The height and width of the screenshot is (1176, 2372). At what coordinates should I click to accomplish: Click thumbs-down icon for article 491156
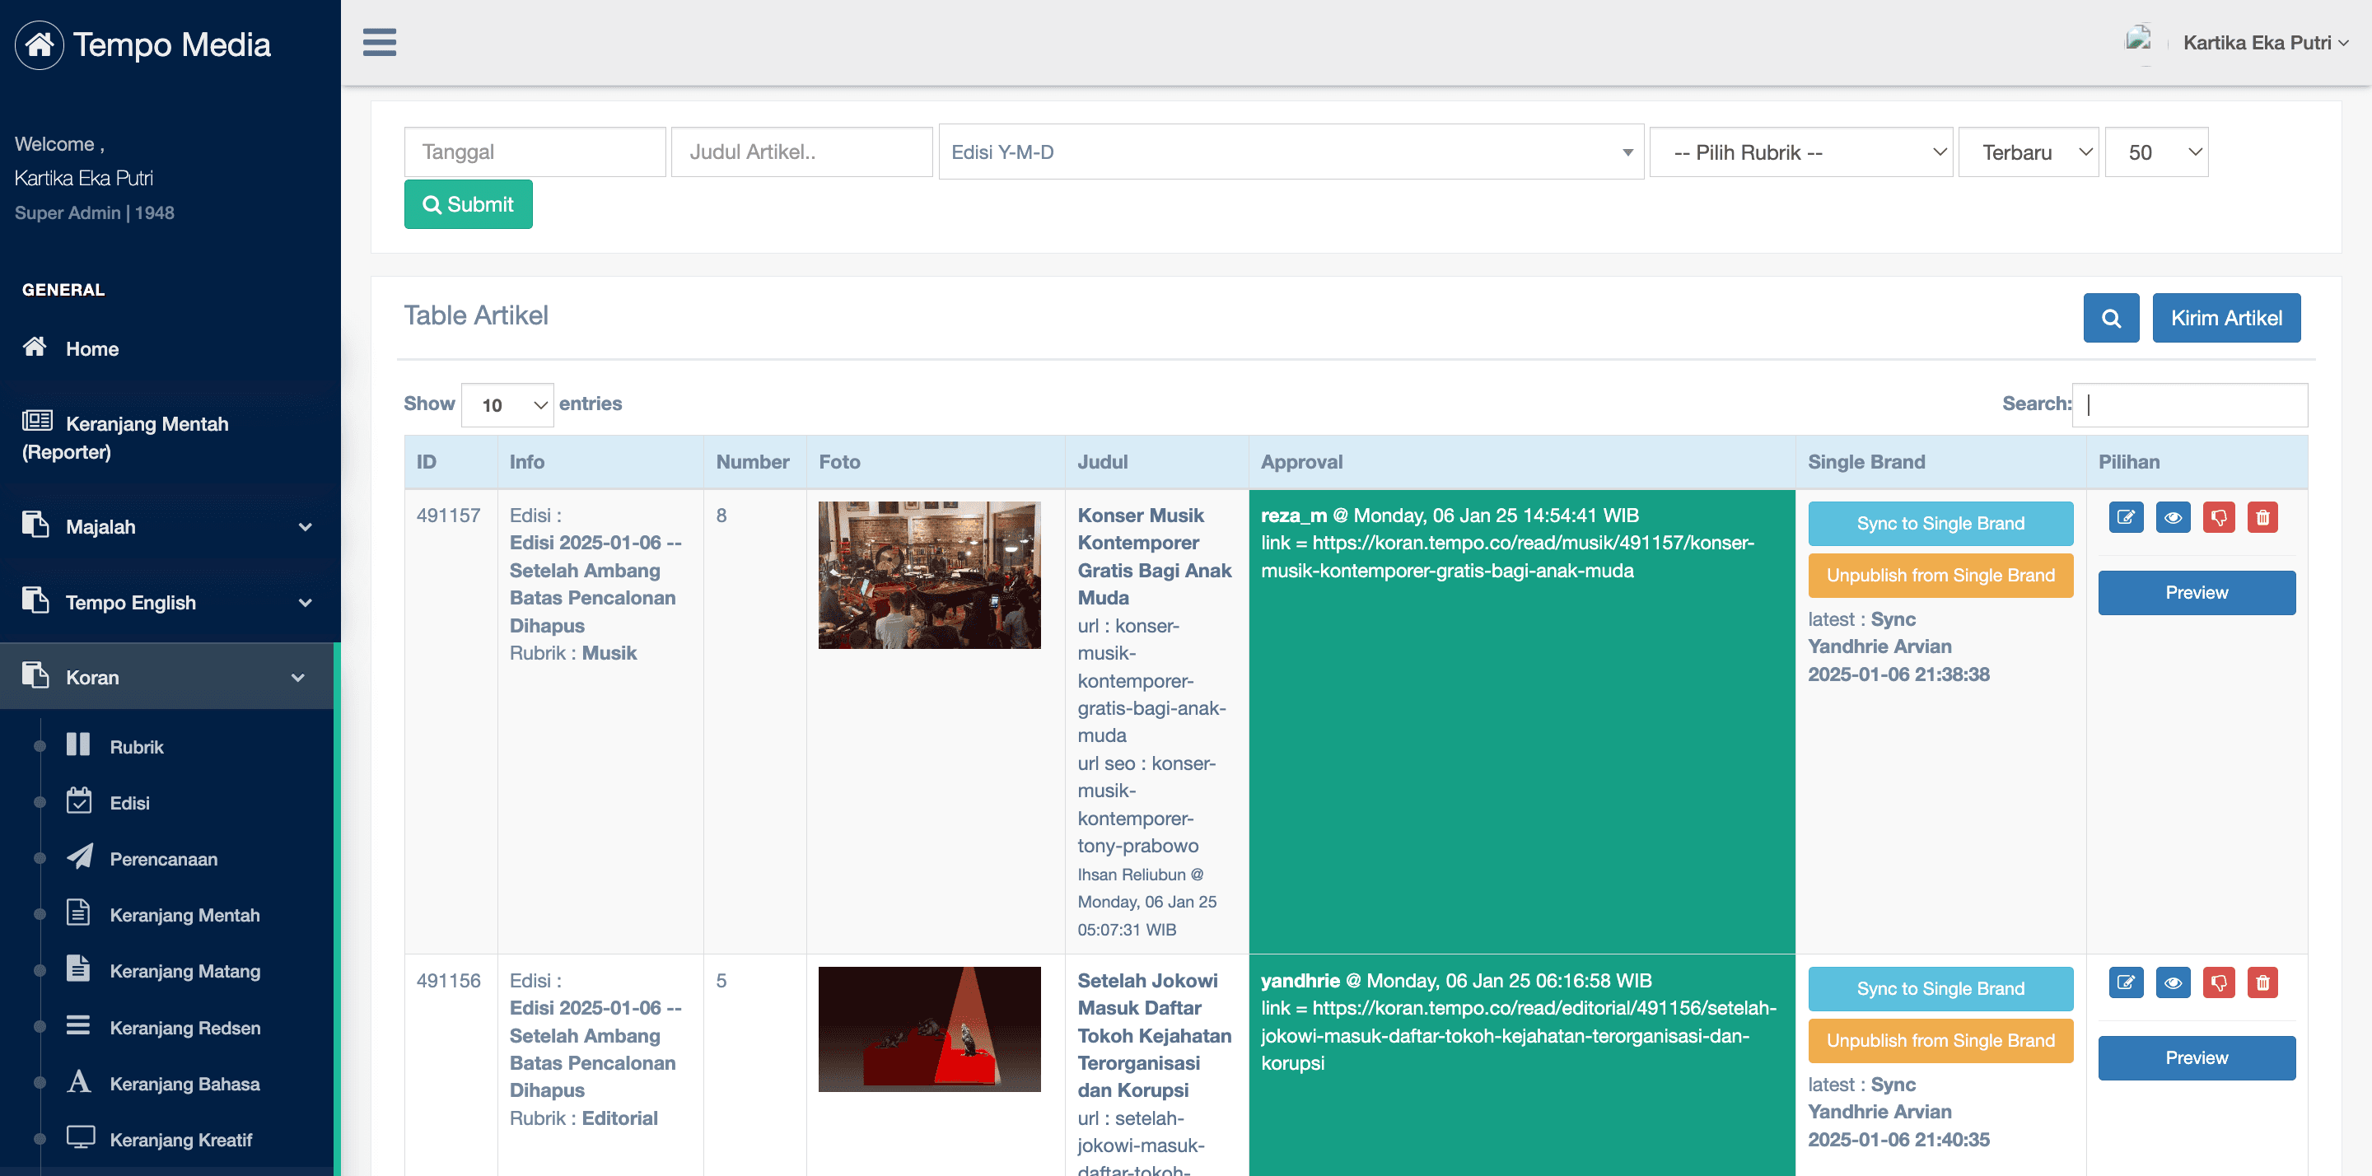tap(2219, 982)
